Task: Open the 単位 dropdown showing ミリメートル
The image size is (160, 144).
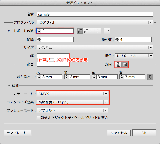Action: click(133, 56)
